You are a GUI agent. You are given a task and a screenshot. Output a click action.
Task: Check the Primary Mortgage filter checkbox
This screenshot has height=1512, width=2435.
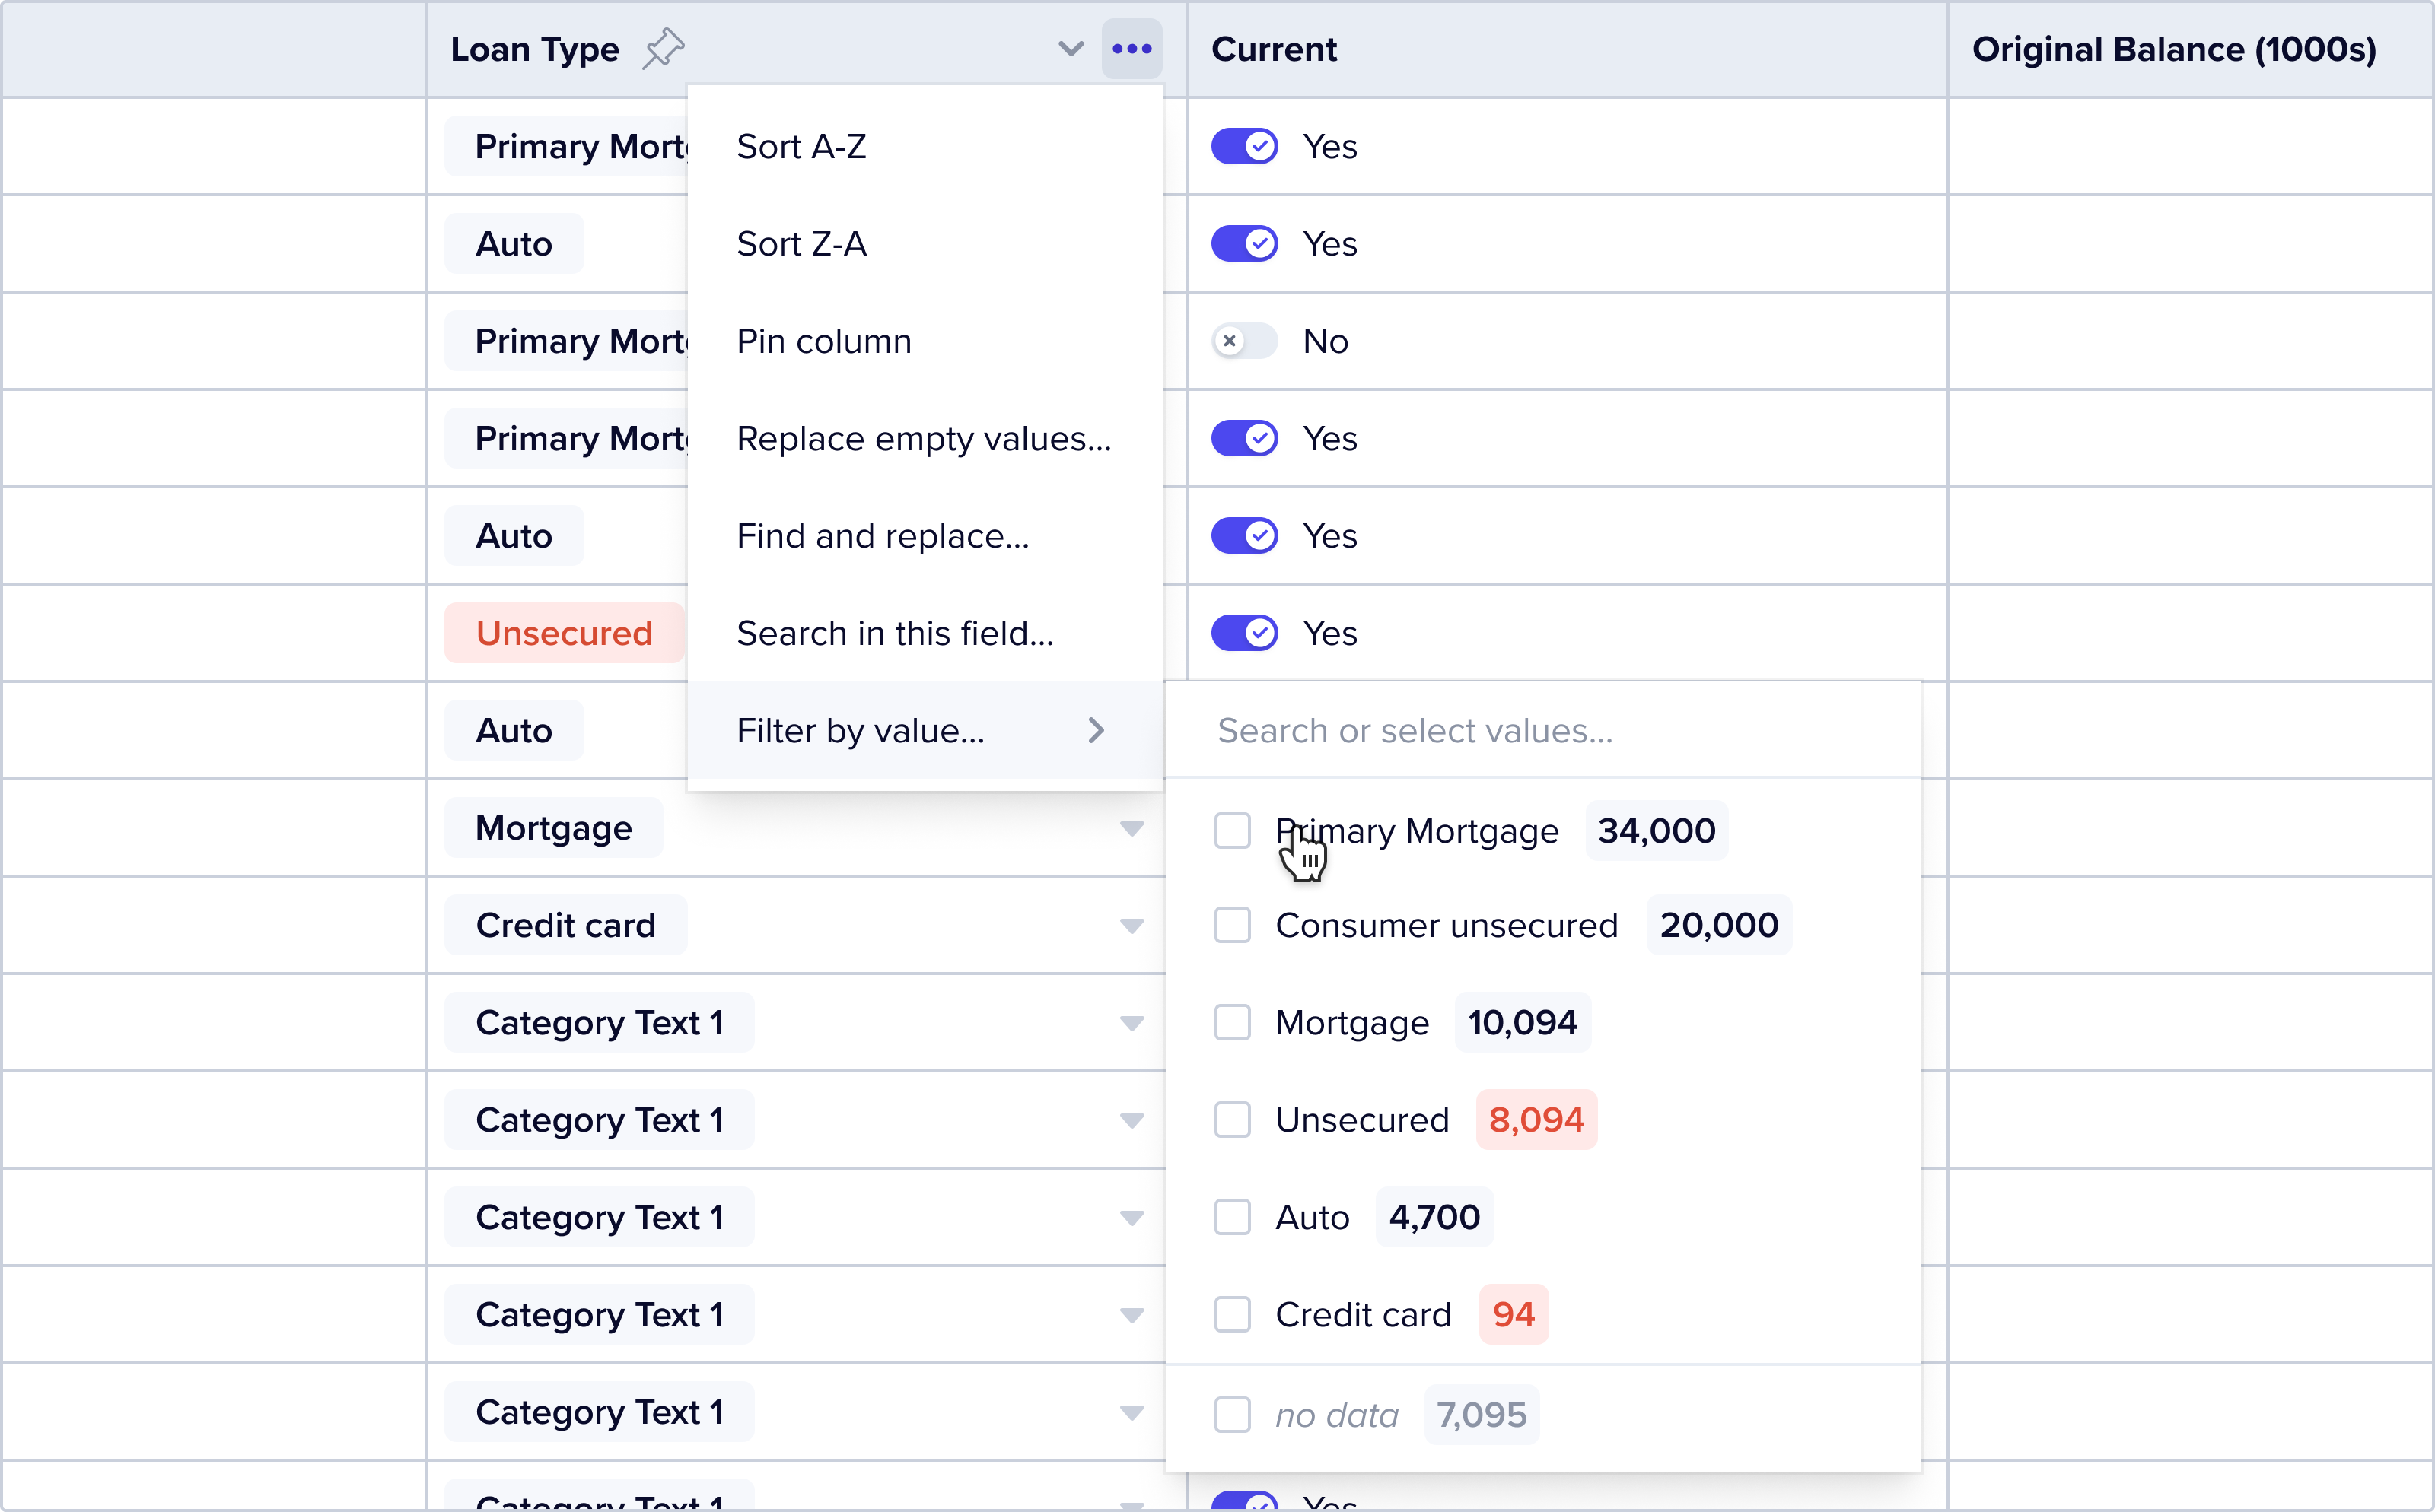[x=1231, y=830]
